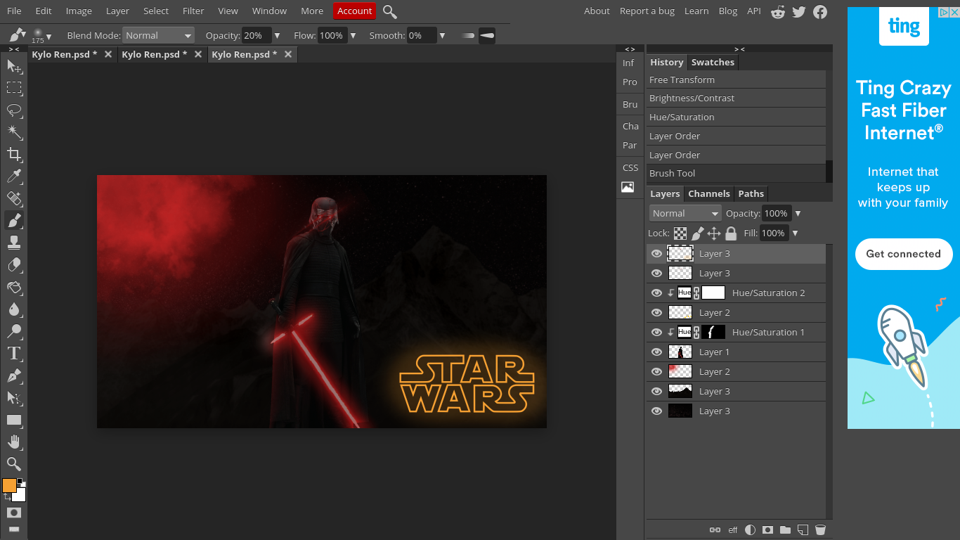The width and height of the screenshot is (960, 540).
Task: Open the layer blend mode Normal dropdown
Action: (x=685, y=213)
